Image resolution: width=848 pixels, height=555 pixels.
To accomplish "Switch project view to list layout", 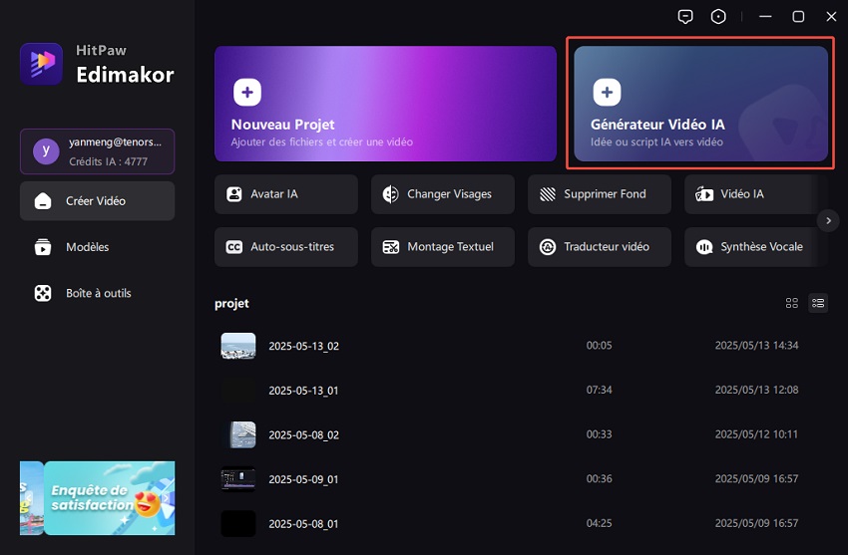I will (x=818, y=303).
